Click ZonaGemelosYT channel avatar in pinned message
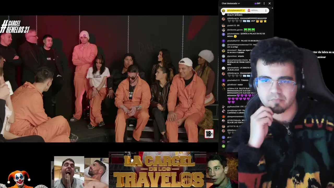 (x=224, y=11)
